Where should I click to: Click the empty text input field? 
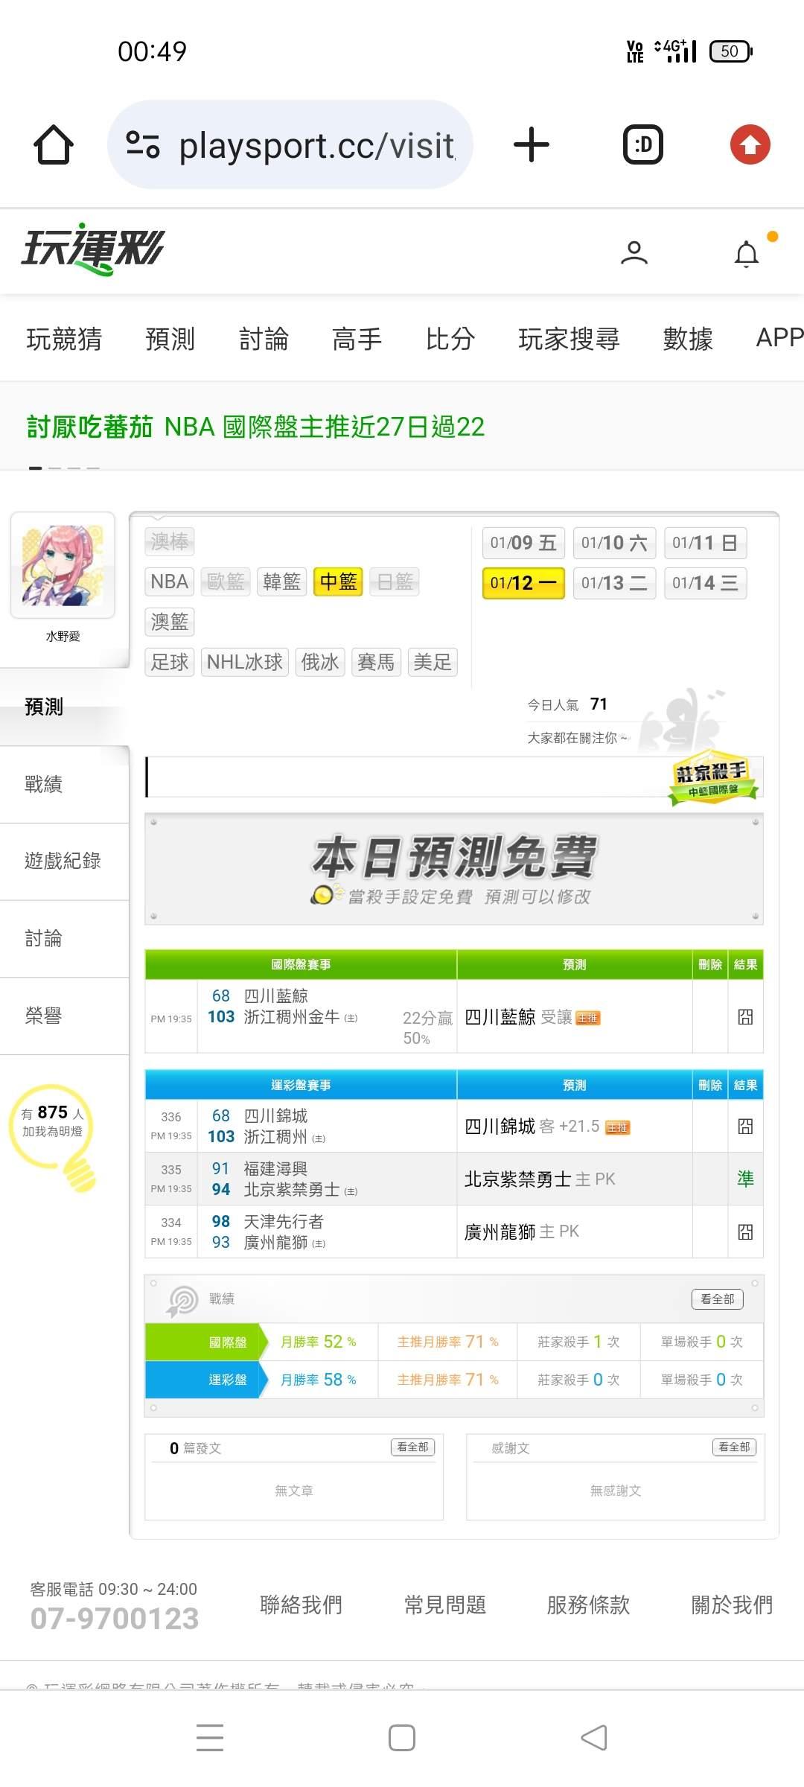point(406,777)
